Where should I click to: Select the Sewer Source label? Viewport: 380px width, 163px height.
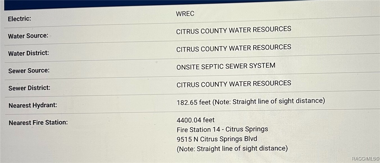coord(29,71)
